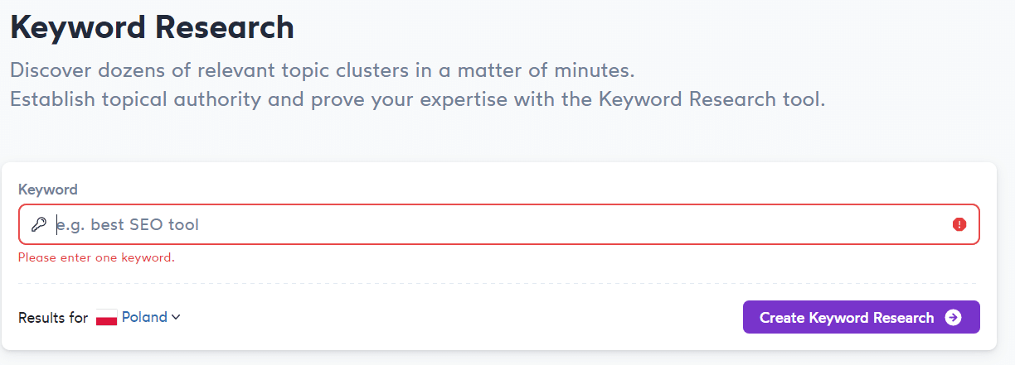Click the 'Keyword' field label

pyautogui.click(x=48, y=190)
